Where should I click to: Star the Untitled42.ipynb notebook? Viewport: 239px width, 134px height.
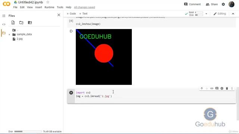pos(48,2)
